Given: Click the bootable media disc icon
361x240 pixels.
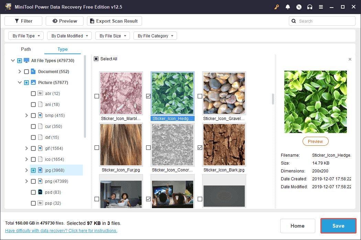Looking at the screenshot, I should click(x=299, y=7).
